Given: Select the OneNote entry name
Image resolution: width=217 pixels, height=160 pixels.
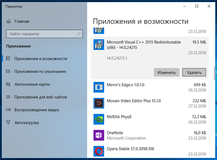Looking at the screenshot, I should pyautogui.click(x=115, y=133).
